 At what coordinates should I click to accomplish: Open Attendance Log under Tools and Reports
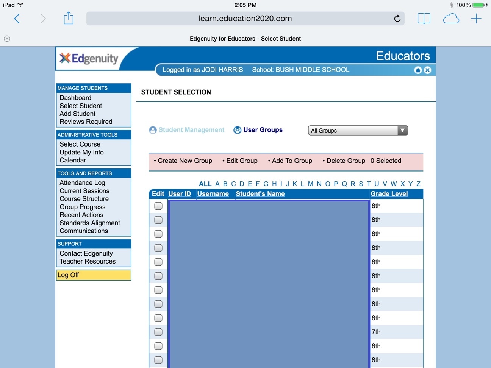[x=82, y=182]
